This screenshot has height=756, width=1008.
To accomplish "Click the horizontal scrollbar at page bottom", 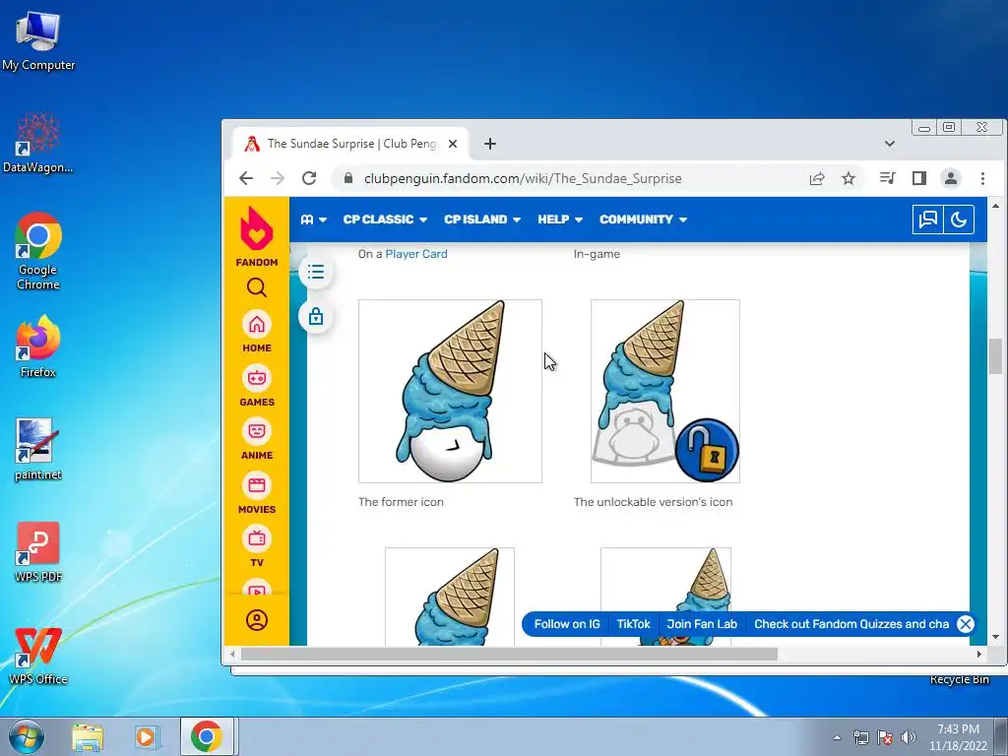I will coord(509,655).
